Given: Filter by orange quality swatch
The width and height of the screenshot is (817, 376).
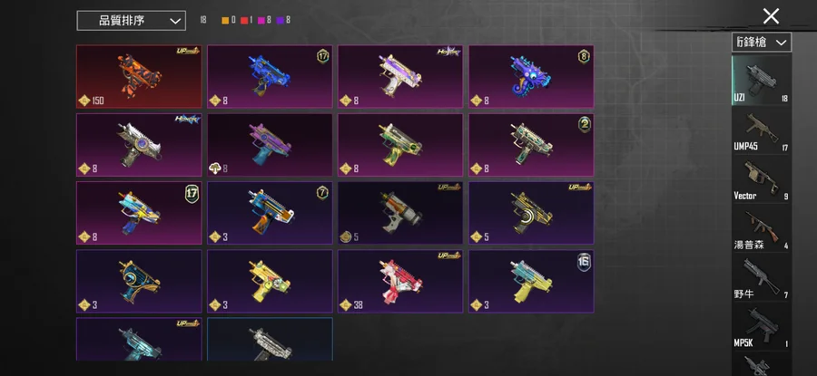Looking at the screenshot, I should (x=225, y=20).
